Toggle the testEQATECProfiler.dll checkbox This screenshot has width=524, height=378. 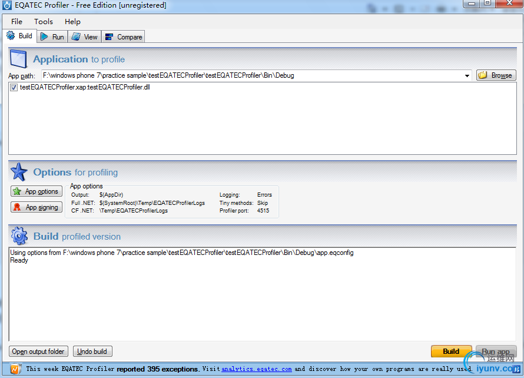pos(14,88)
